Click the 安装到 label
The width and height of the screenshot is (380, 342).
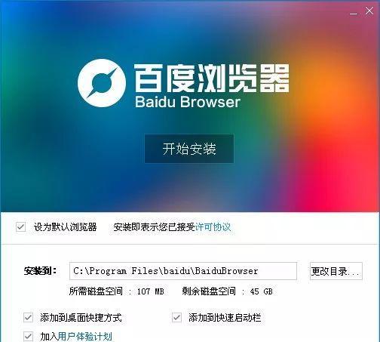pyautogui.click(x=40, y=271)
